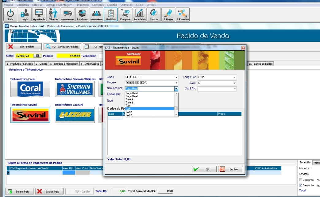Expand the Base dropdown arrow
320x197 pixels.
pyautogui.click(x=235, y=83)
